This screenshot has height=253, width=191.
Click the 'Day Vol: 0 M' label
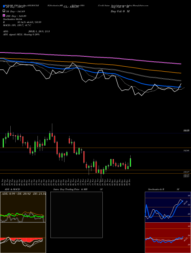tap(120, 11)
